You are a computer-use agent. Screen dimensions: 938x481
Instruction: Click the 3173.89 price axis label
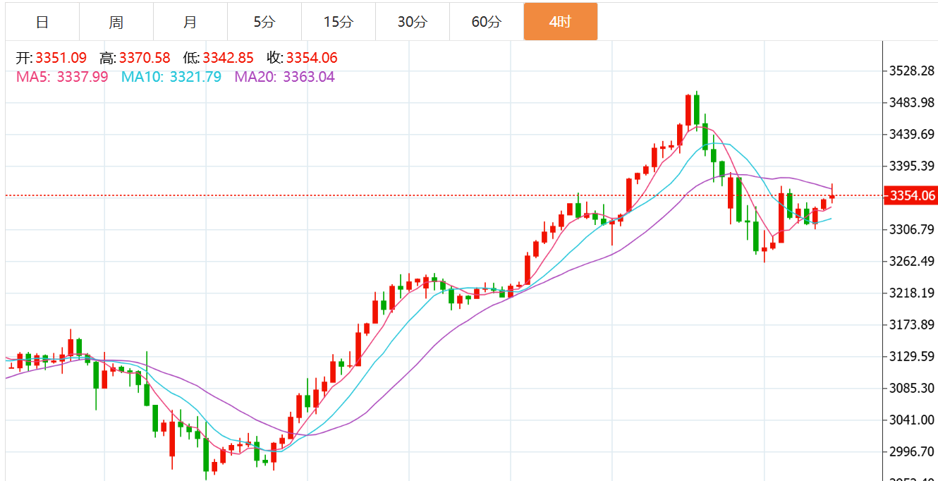(912, 324)
